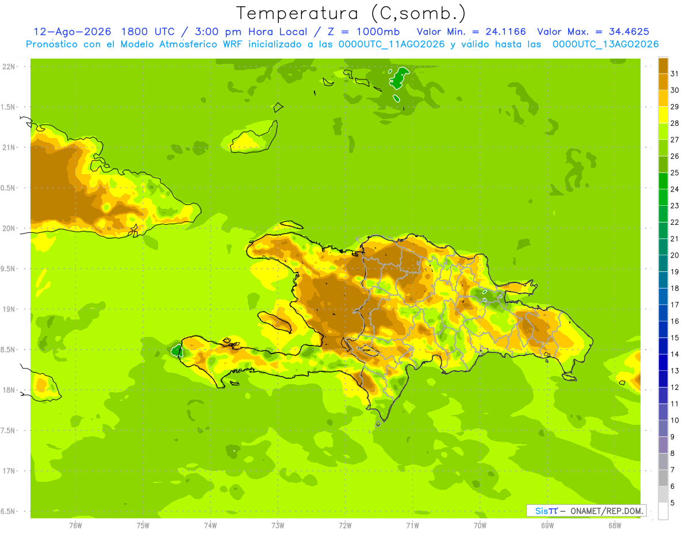Click the '76W' longitude label
Viewport: 690px width, 533px height.
tap(75, 525)
